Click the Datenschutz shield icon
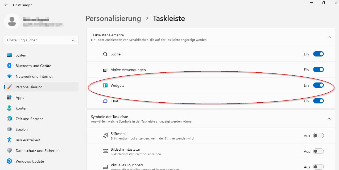 [x=9, y=151]
